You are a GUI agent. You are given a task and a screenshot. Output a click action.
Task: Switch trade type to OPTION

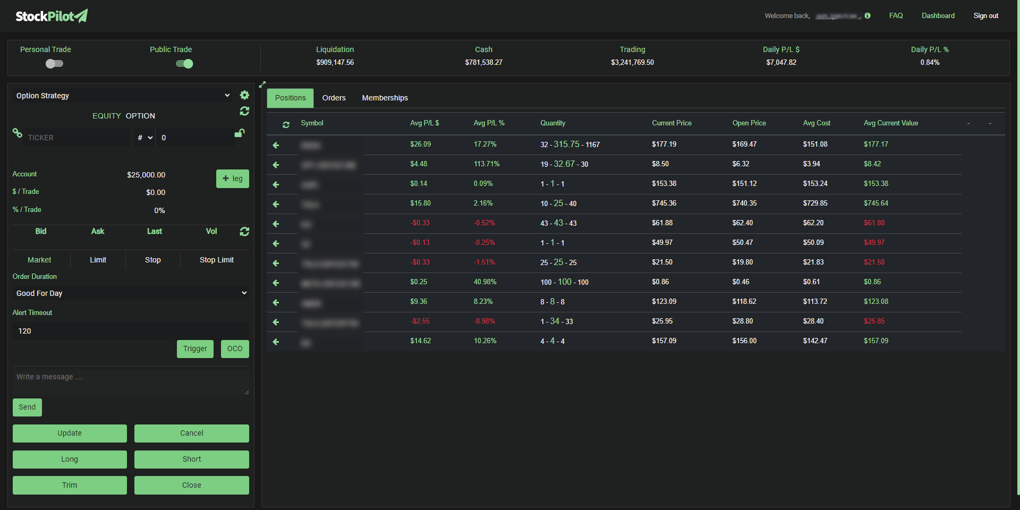point(140,116)
